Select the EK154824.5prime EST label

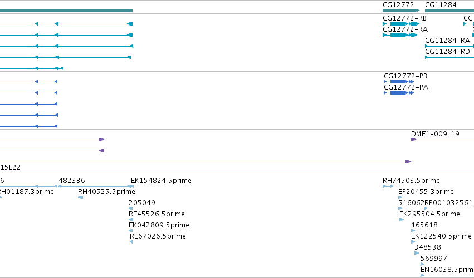(161, 181)
